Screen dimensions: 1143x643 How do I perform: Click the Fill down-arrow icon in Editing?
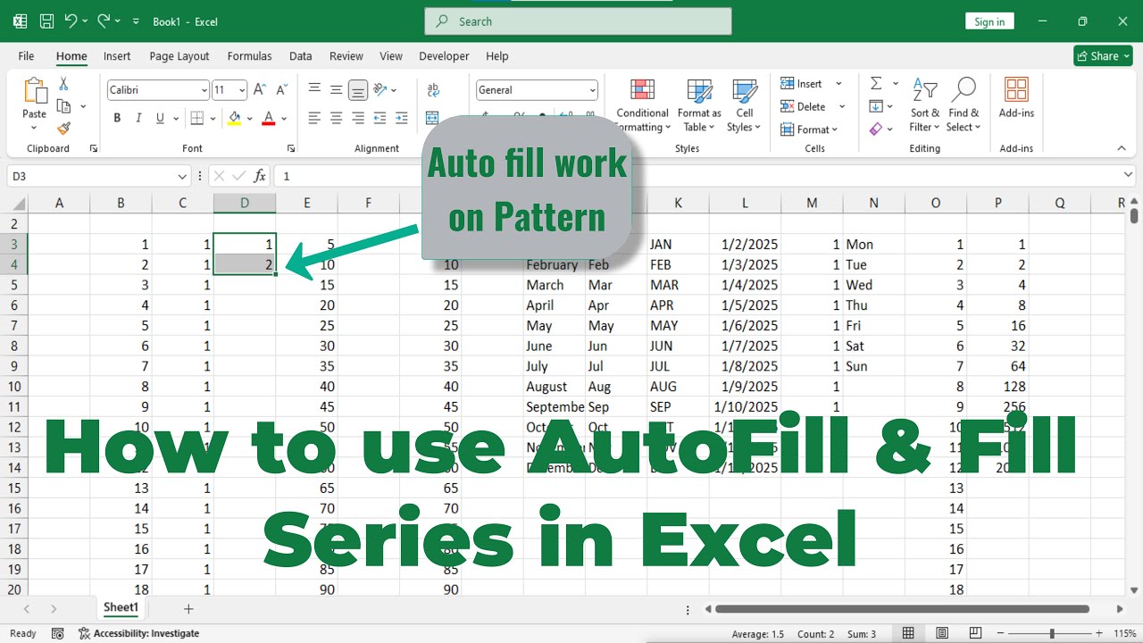click(x=876, y=106)
